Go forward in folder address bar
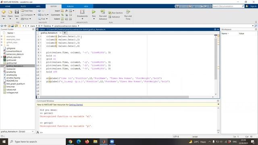The image size is (258, 145). [x=5, y=26]
